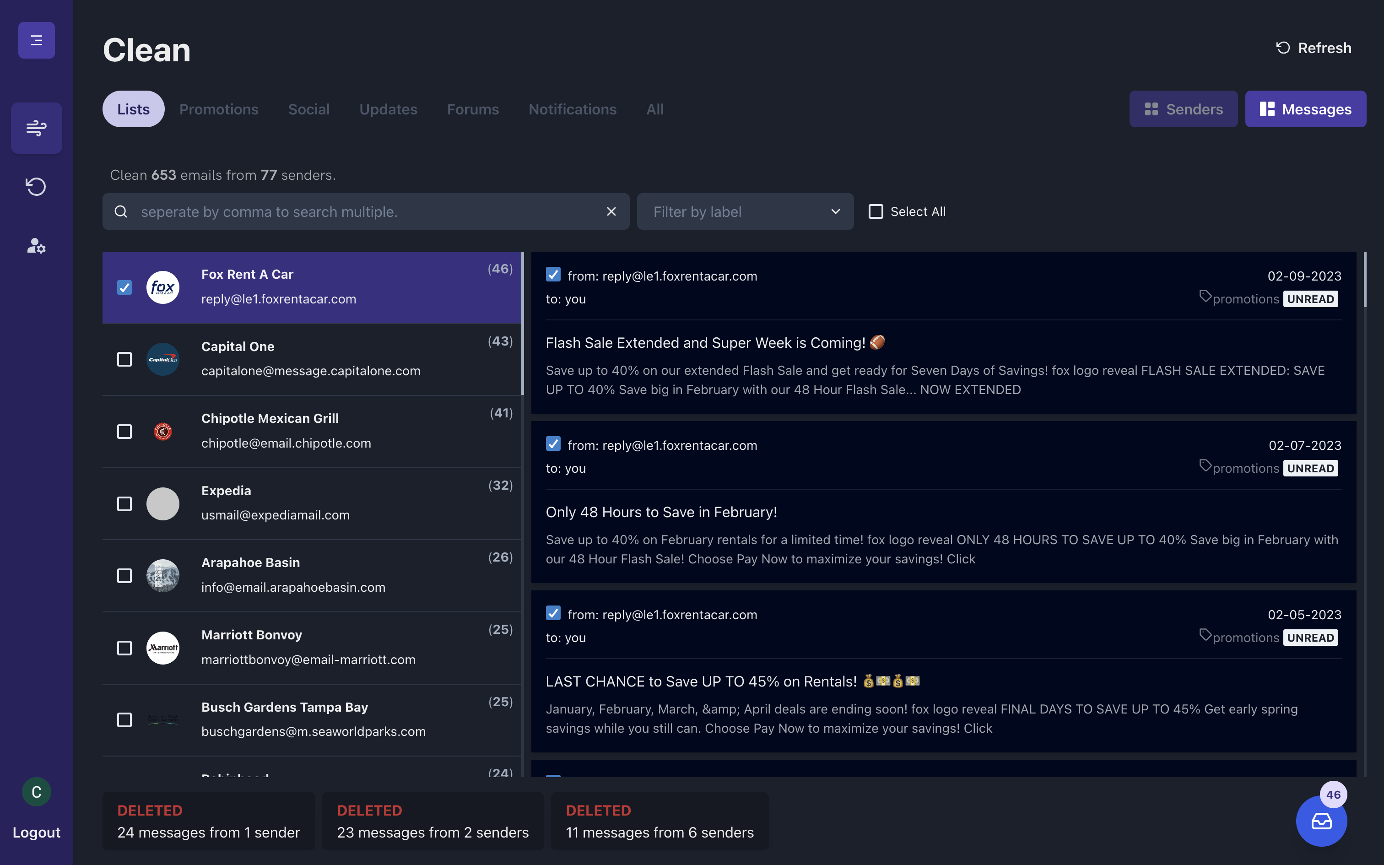Switch to Senders view
Image resolution: width=1384 pixels, height=865 pixels.
[x=1183, y=109]
